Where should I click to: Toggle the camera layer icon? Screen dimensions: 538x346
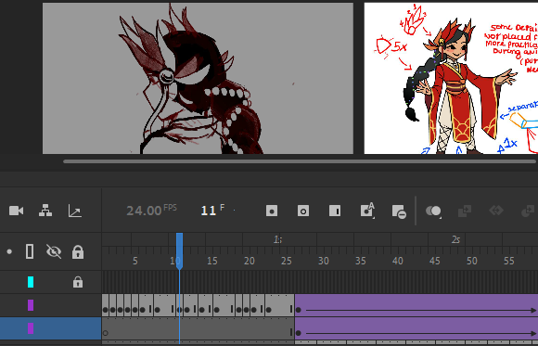(16, 211)
